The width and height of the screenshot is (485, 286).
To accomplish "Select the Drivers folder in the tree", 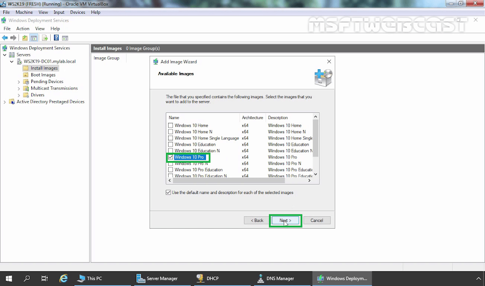I will pyautogui.click(x=37, y=95).
